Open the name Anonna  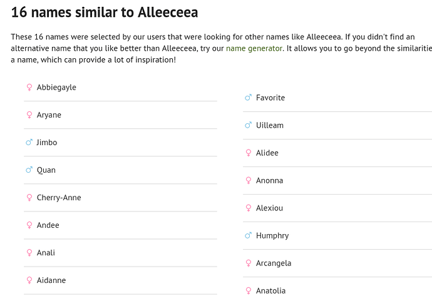(x=269, y=180)
